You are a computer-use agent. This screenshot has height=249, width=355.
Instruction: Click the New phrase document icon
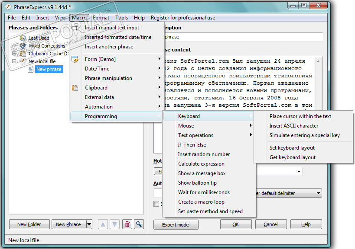click(x=31, y=69)
